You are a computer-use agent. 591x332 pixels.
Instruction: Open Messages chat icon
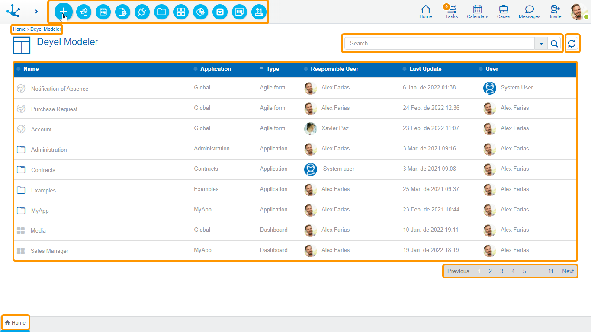pos(530,12)
